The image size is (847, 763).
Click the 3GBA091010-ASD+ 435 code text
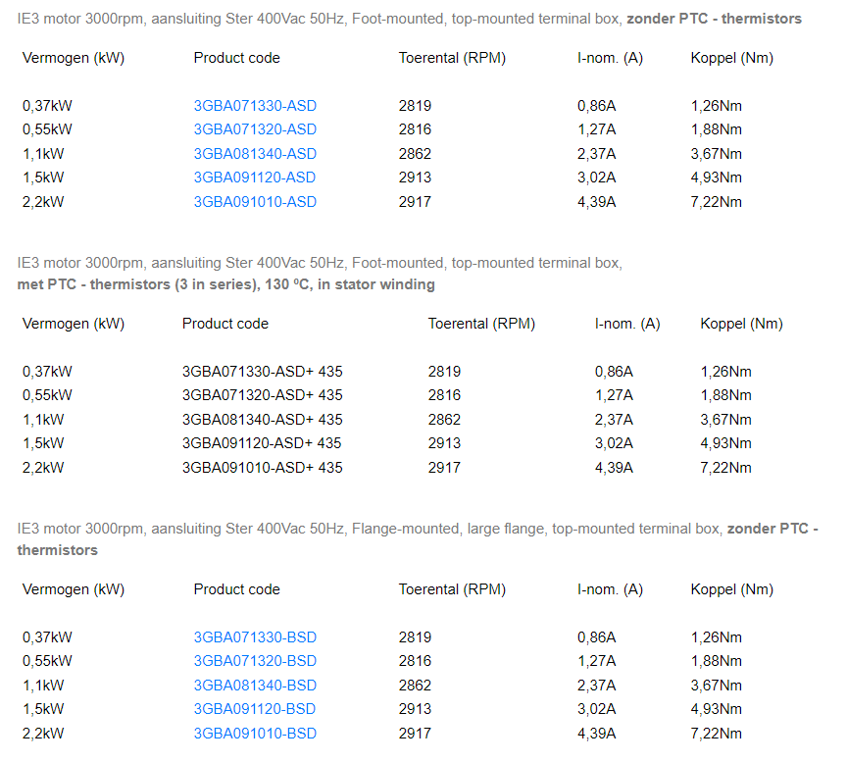pyautogui.click(x=262, y=468)
